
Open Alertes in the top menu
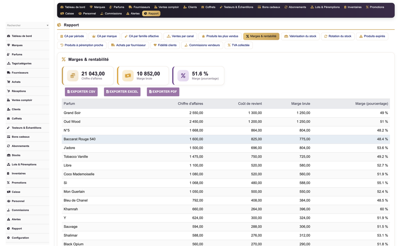click(133, 14)
